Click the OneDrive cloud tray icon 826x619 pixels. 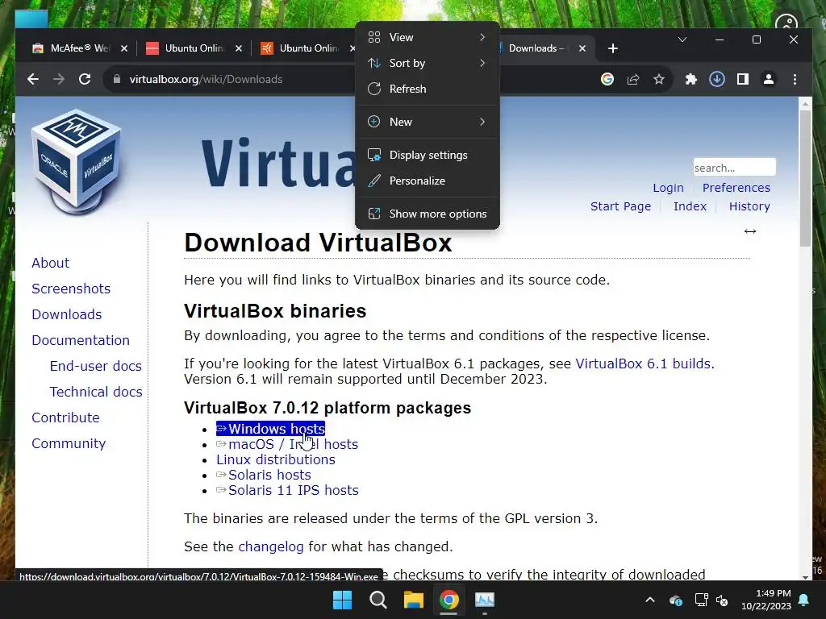676,600
